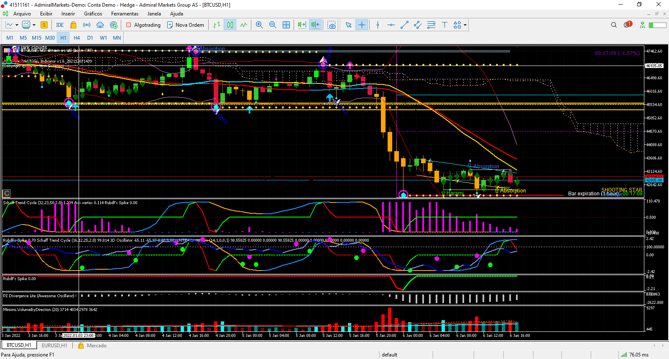
Task: Click the green connection level bar
Action: 657,25
